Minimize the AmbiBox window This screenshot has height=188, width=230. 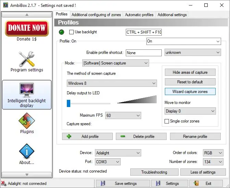(x=190, y=5)
